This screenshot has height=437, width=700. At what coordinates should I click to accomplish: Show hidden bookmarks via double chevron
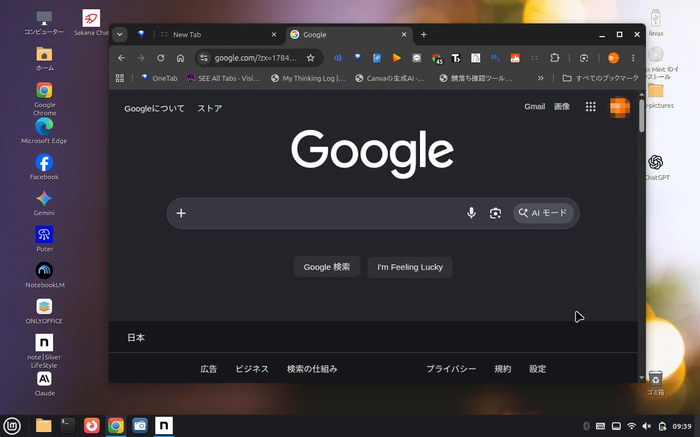[x=541, y=78]
